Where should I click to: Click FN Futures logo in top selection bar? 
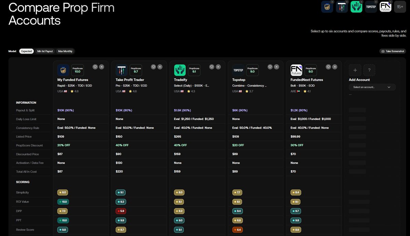tap(386, 7)
